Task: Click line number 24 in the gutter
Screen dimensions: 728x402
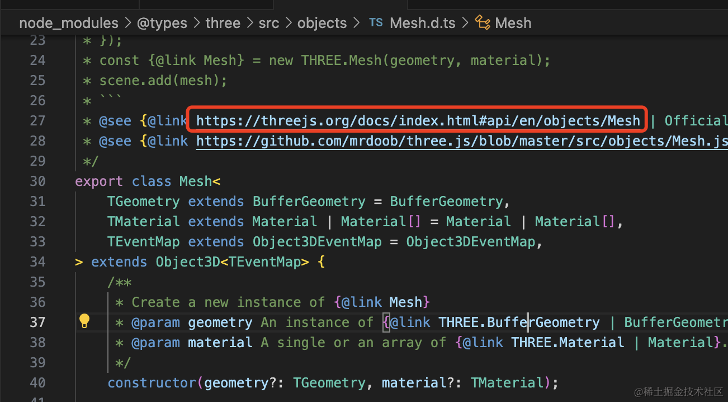Action: point(37,60)
